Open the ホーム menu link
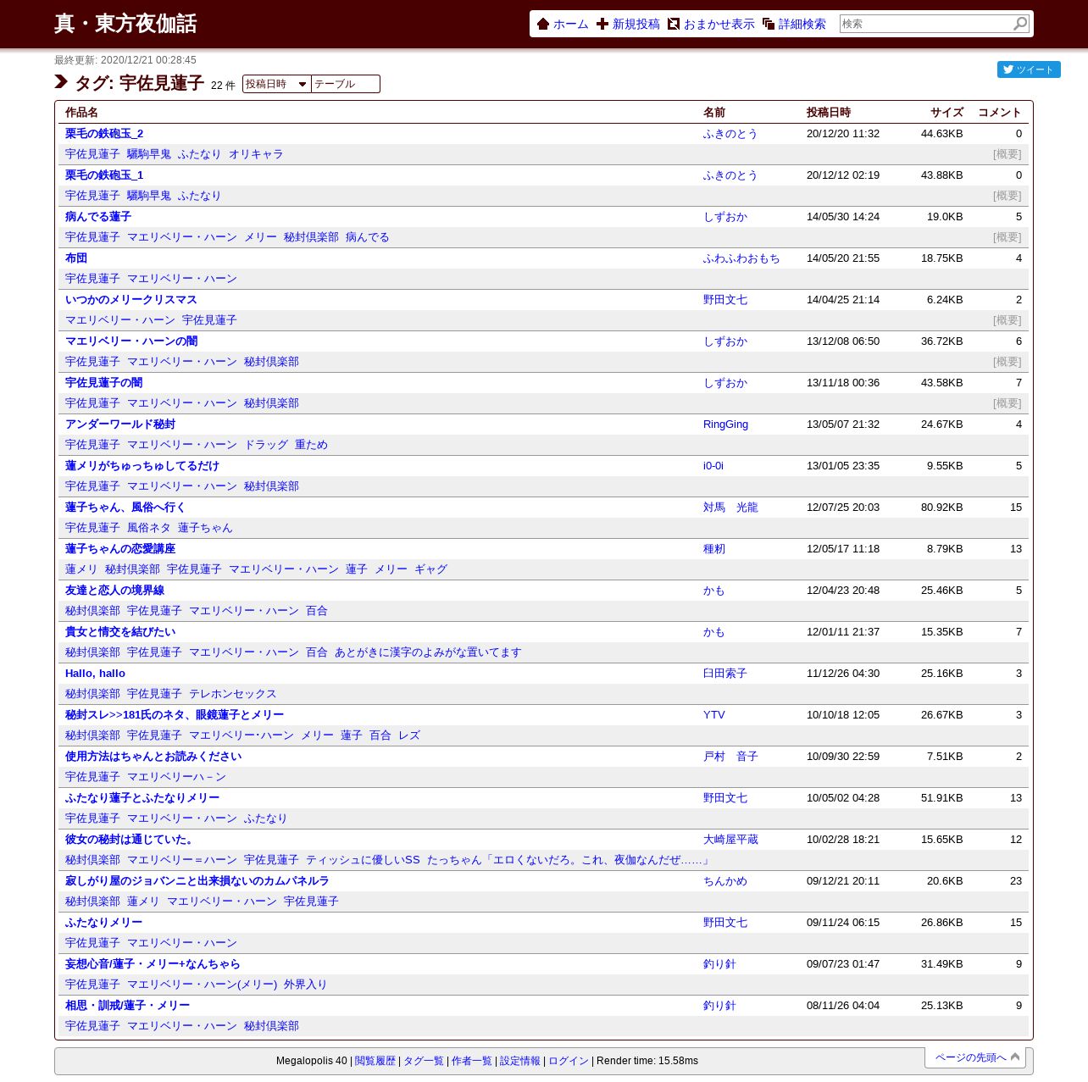 (570, 24)
